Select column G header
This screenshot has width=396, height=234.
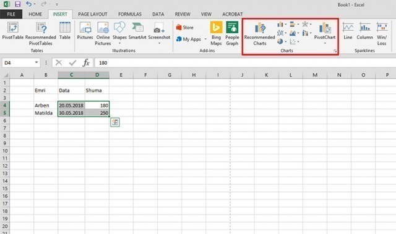(170, 75)
